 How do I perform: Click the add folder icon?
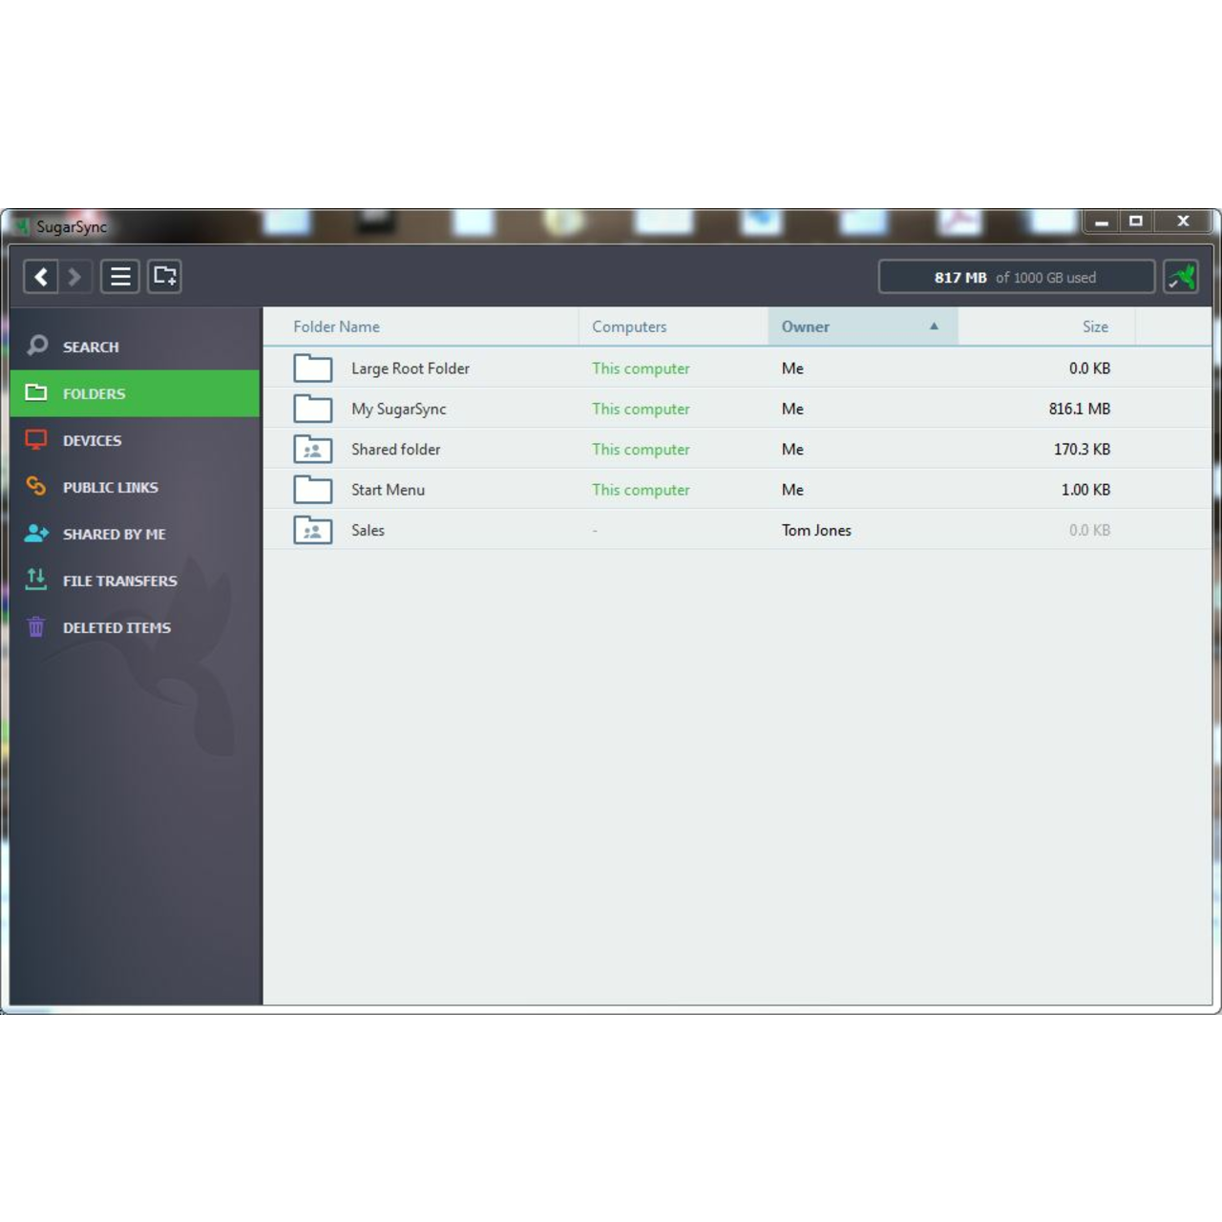click(164, 277)
